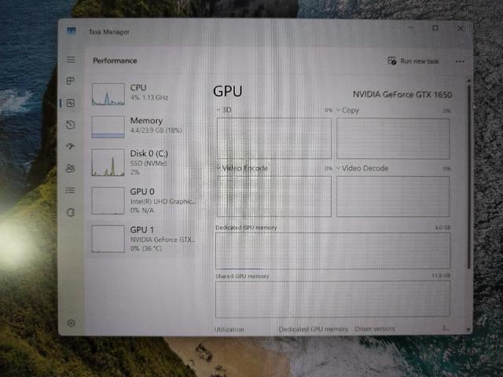
Task: Click the 'NVIDIA GeForce GTX 1650' label
Action: (x=402, y=94)
